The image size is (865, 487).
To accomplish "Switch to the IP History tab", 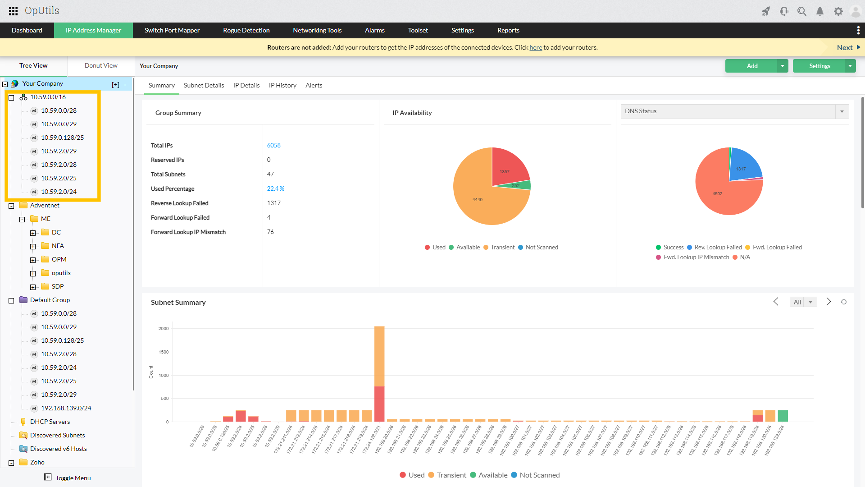I will point(282,85).
